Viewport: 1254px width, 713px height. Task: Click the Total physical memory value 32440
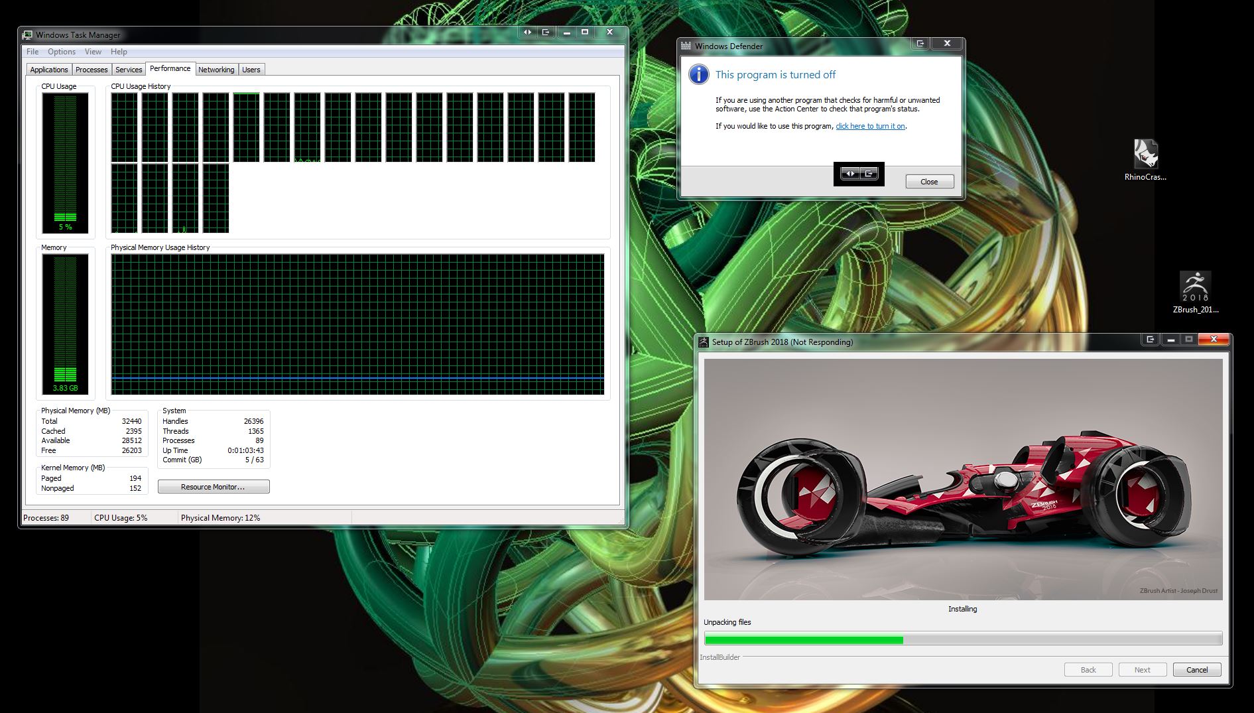[131, 421]
